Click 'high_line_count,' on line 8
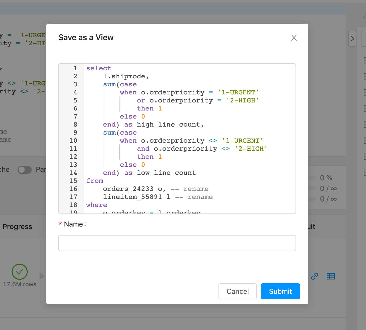The image size is (366, 330). point(170,125)
